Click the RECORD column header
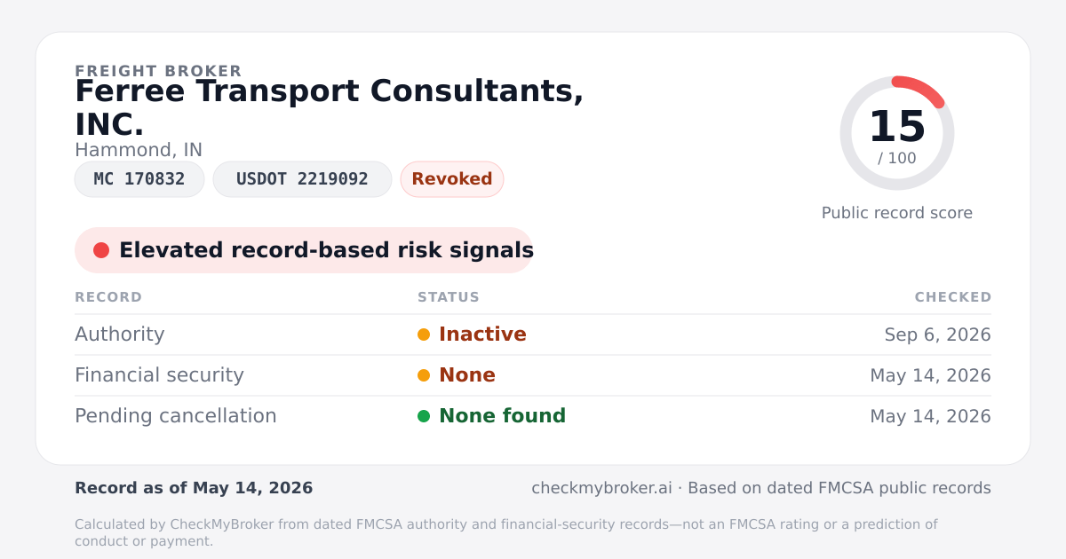Viewport: 1066px width, 559px height. (108, 297)
